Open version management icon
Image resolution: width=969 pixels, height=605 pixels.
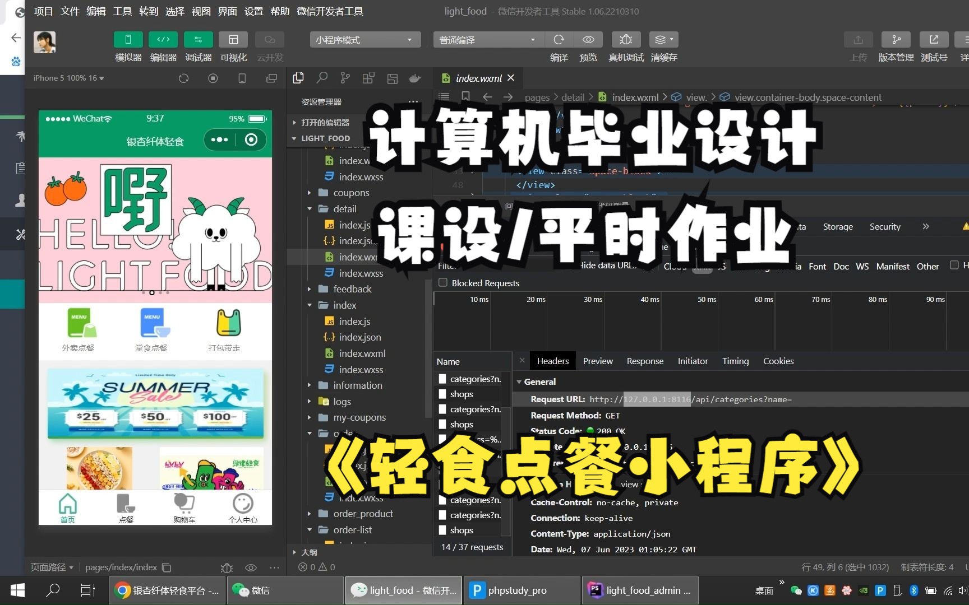click(896, 40)
